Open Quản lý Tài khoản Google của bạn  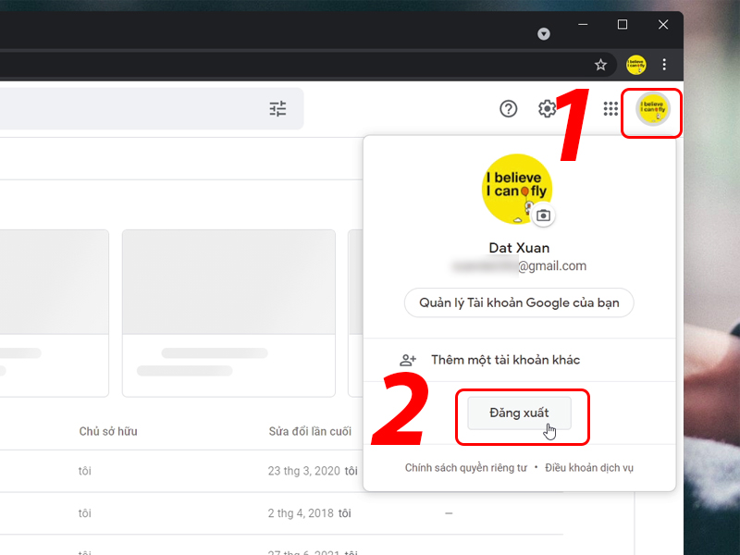click(518, 302)
